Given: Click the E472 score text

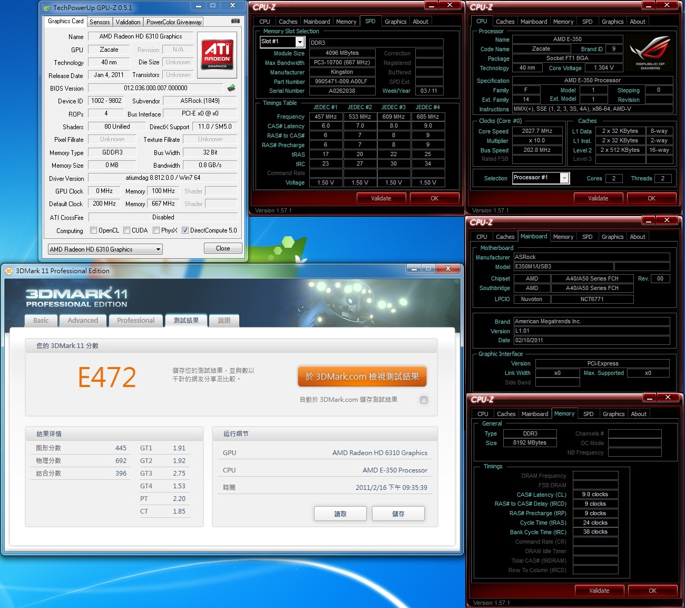Looking at the screenshot, I should coord(107,378).
